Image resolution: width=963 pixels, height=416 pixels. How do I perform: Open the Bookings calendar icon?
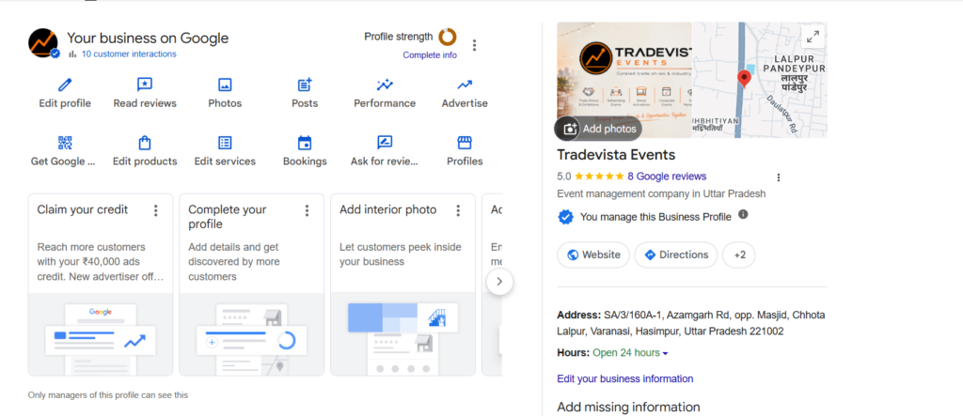coord(305,143)
